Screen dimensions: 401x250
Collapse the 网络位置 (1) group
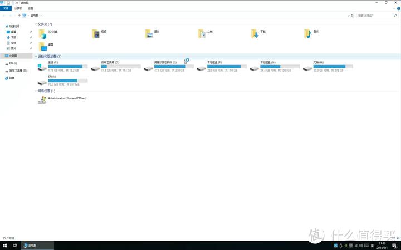36,91
